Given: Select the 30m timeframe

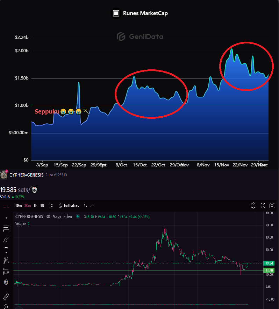Looking at the screenshot, I should coord(28,206).
